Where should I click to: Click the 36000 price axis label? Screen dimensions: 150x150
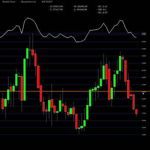[x=144, y=120]
